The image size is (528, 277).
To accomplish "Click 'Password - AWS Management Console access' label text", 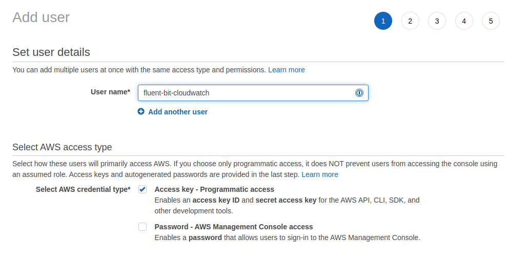I will pos(234,227).
